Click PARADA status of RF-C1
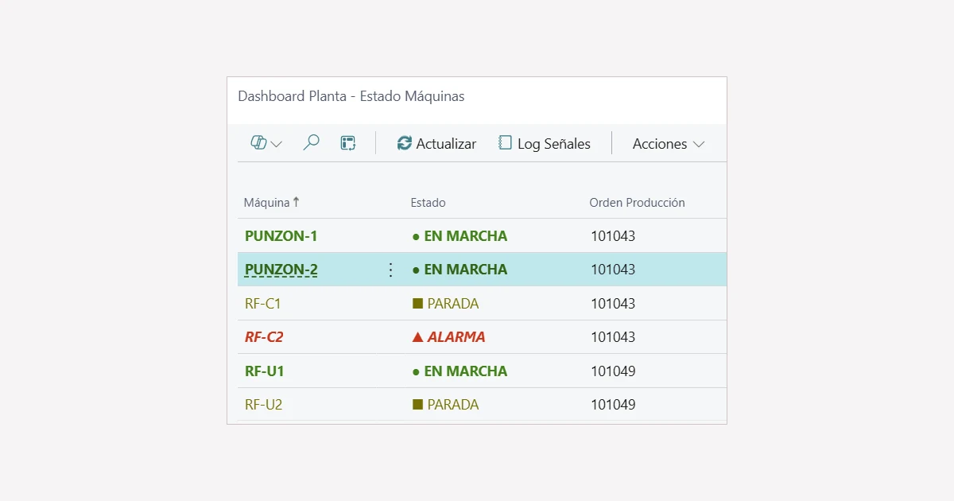 click(446, 304)
